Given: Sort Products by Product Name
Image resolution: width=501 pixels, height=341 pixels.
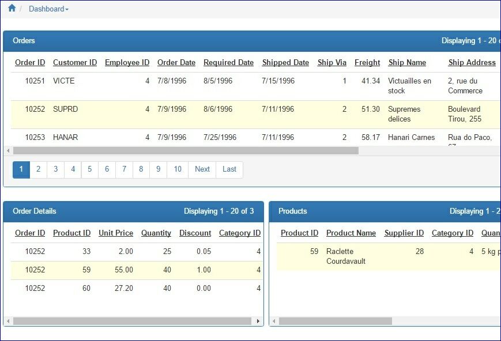Looking at the screenshot, I should 351,233.
